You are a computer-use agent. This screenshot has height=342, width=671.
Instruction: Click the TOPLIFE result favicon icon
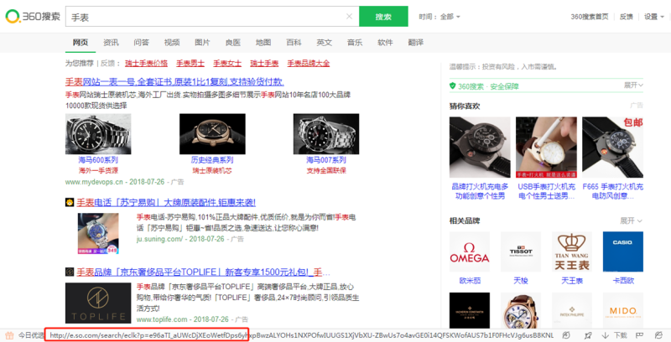[x=70, y=272]
